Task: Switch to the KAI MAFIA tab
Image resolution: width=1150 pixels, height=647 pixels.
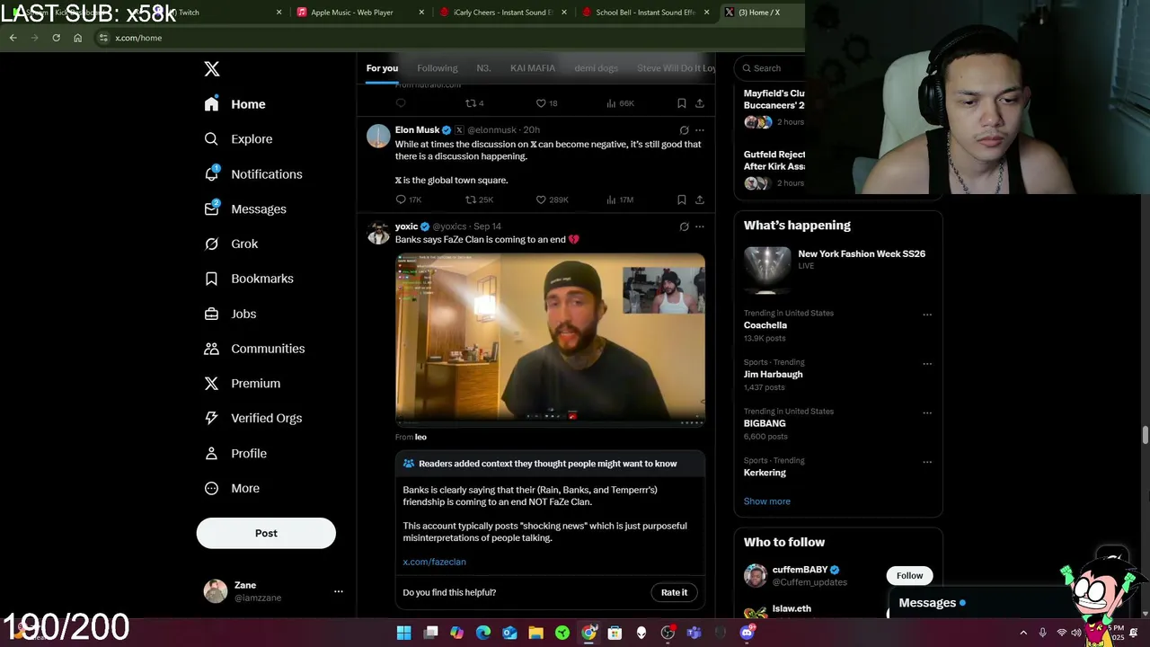Action: [533, 68]
